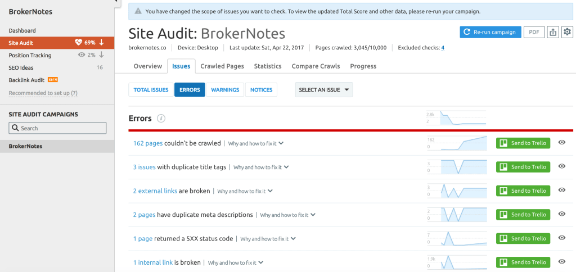Expand Recommended to set up (7)
This screenshot has width=576, height=272.
(43, 93)
